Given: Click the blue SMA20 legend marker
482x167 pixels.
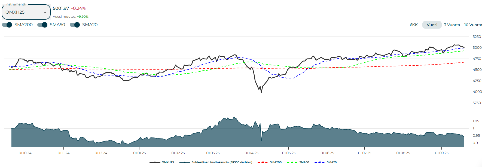Looking at the screenshot, I should 319,162.
